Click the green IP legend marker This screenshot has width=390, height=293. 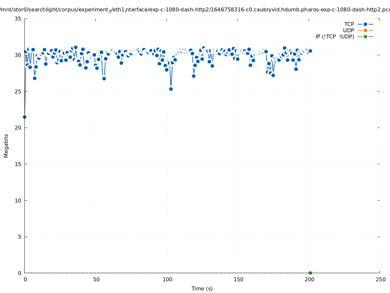coord(365,36)
